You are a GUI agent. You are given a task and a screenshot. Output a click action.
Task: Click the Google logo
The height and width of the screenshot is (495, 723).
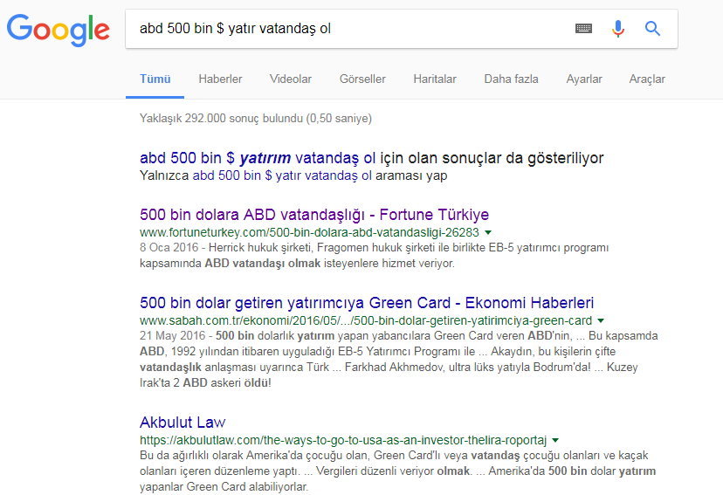[59, 30]
